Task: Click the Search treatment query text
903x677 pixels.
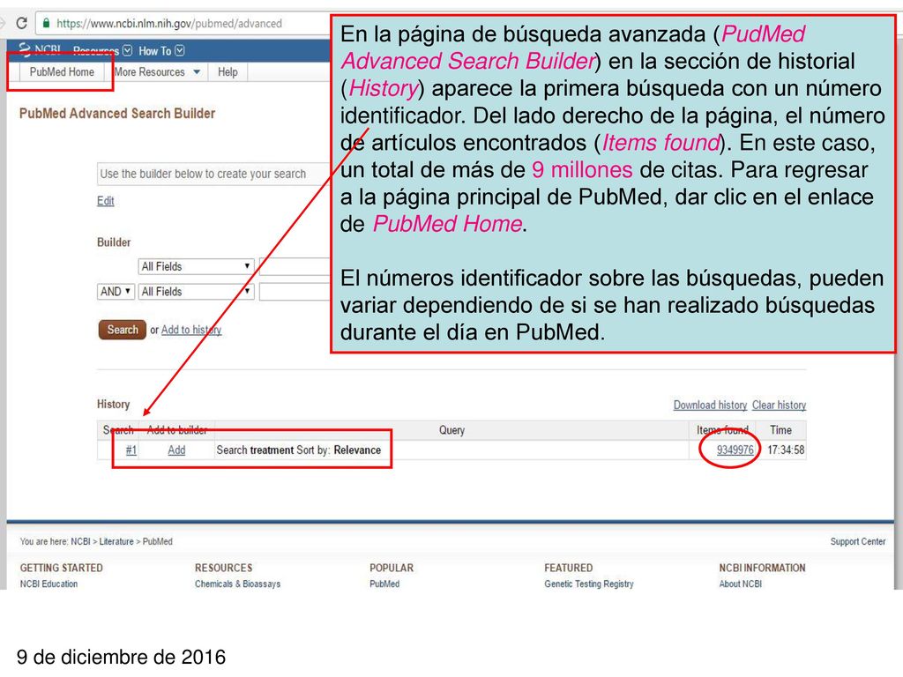Action: pos(298,450)
